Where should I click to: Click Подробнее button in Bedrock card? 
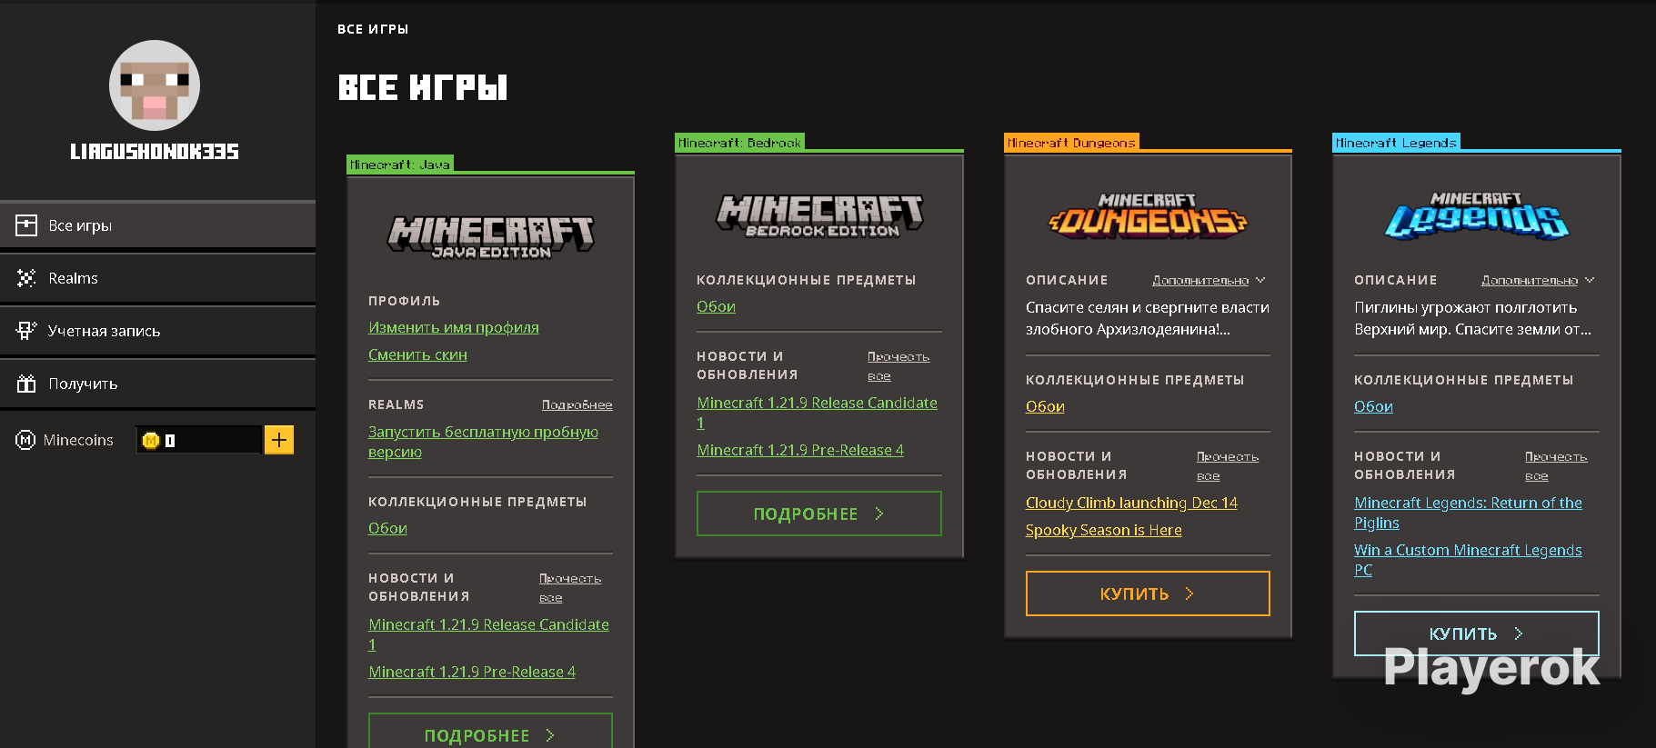[819, 514]
